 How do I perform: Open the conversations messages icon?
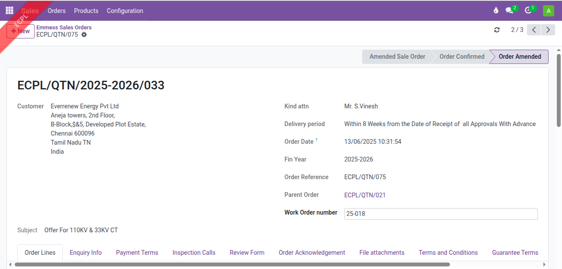point(510,10)
